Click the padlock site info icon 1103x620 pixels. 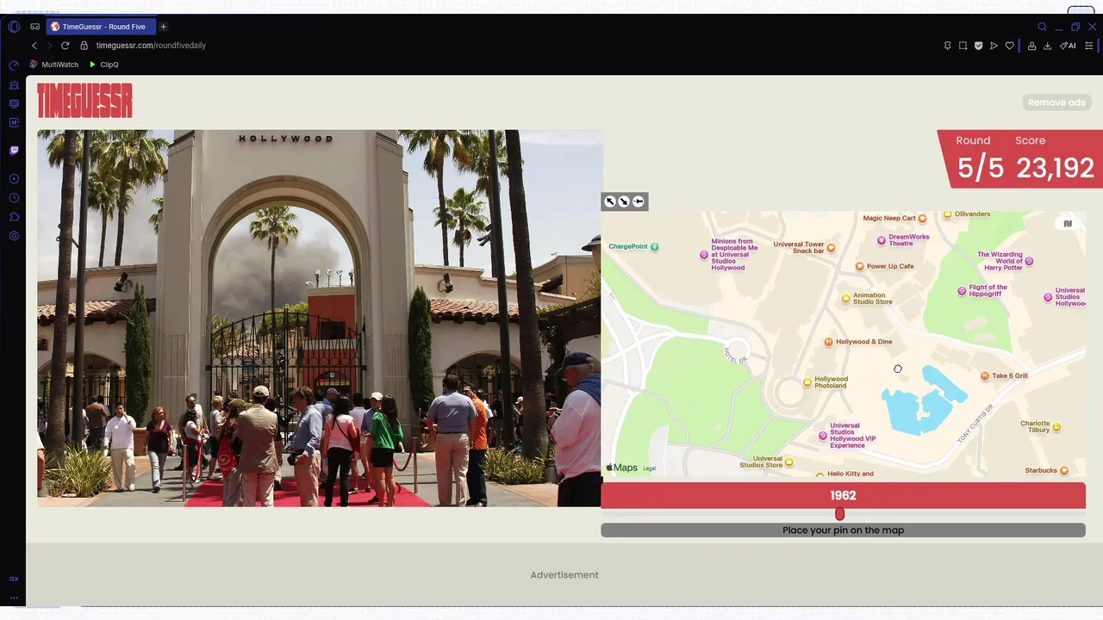[x=84, y=46]
